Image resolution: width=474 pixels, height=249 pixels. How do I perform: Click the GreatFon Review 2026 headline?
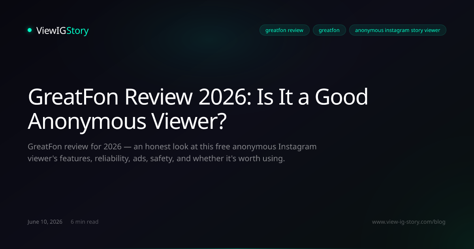click(198, 109)
